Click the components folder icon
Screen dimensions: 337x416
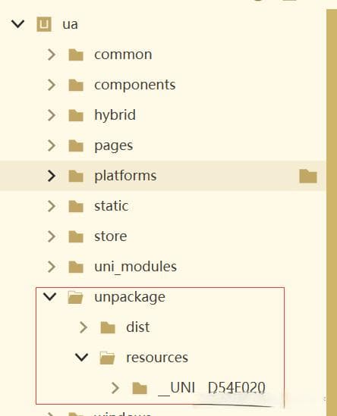tap(76, 85)
